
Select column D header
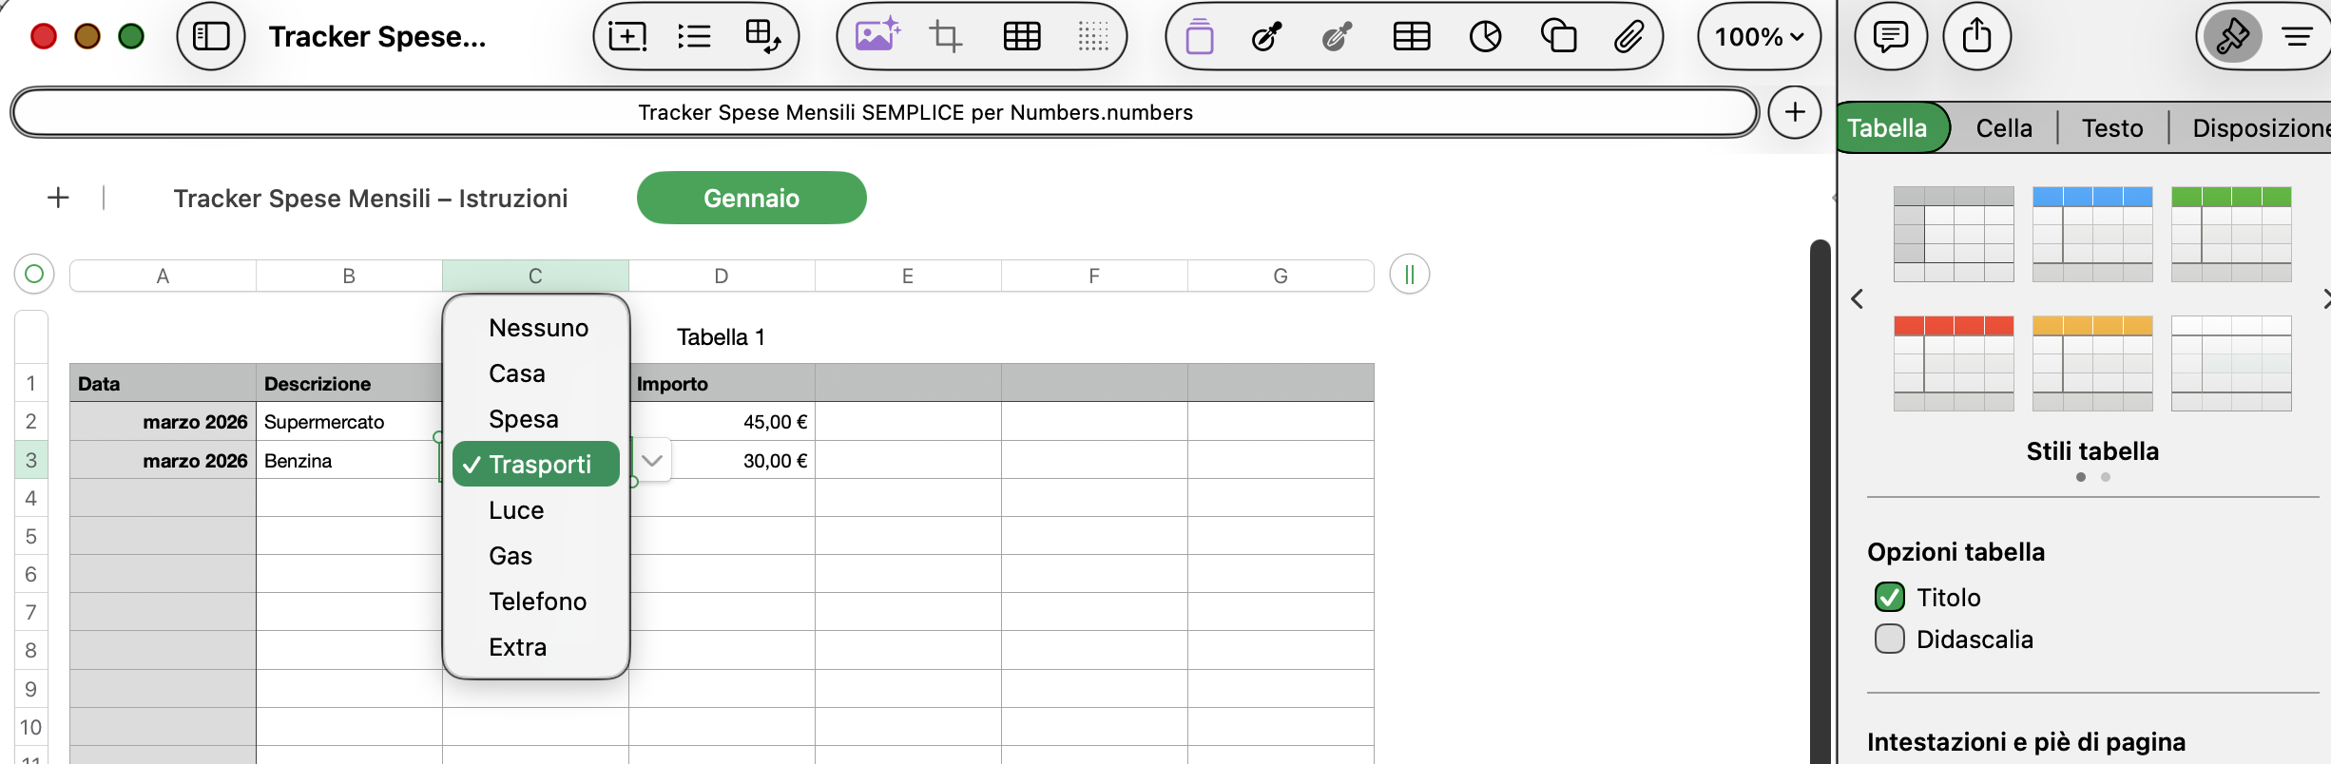(721, 276)
